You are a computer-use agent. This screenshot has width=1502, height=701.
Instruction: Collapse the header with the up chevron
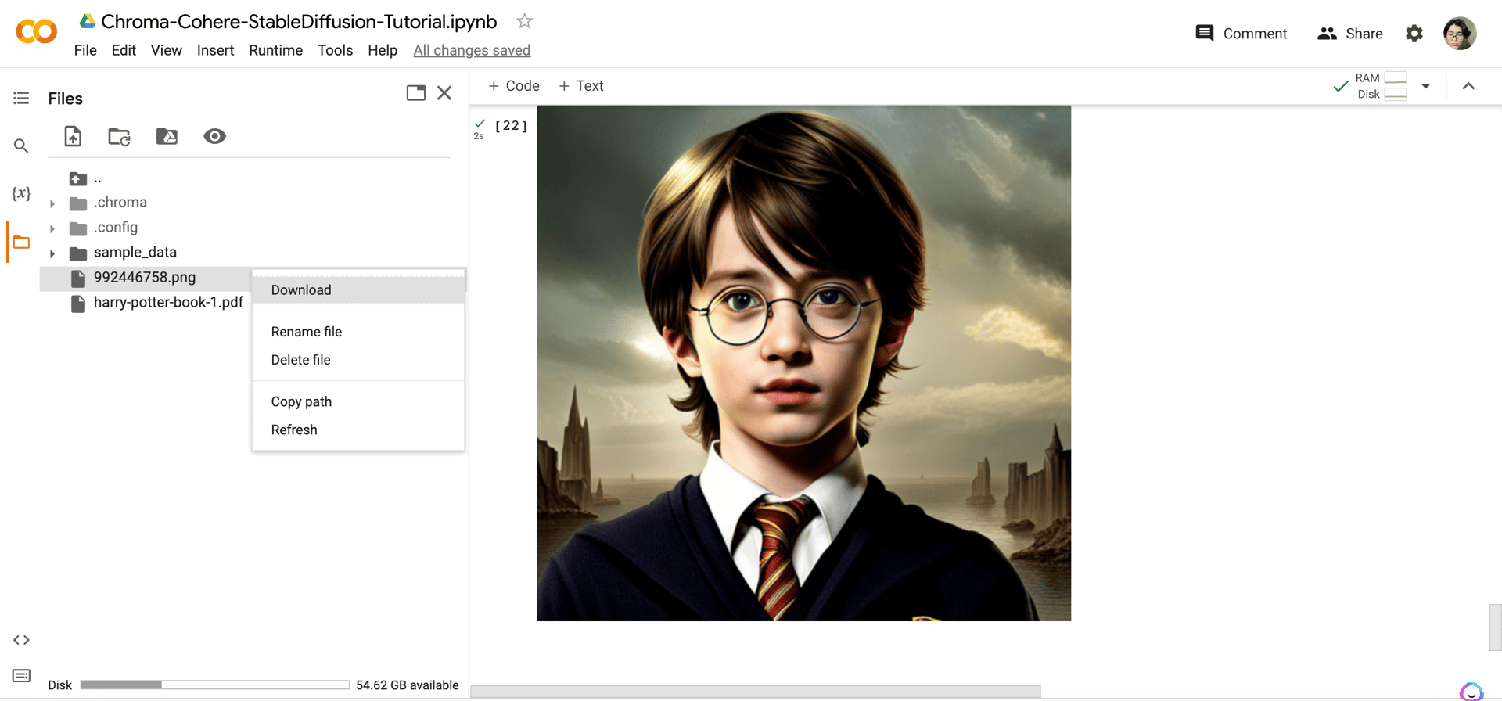point(1468,86)
